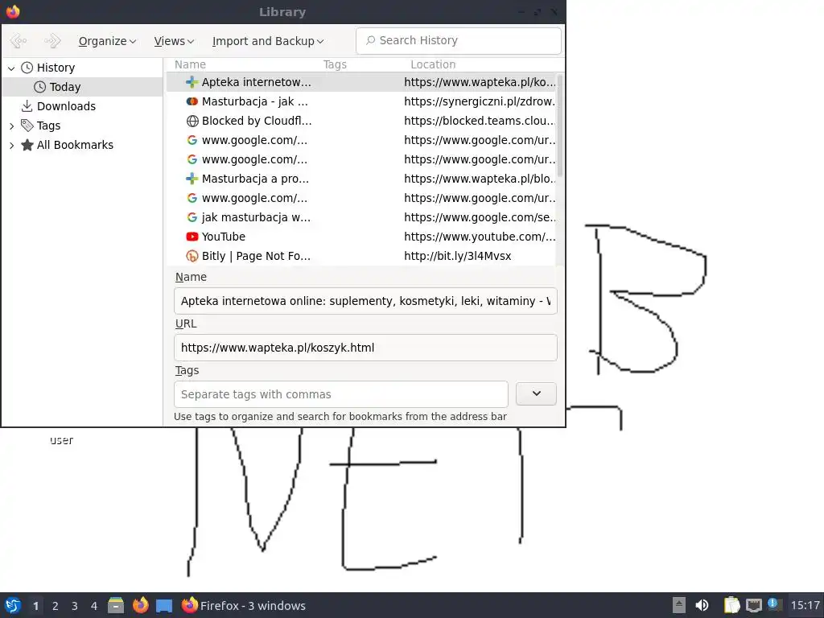Select the Apteka internetowa history entry

[361, 82]
